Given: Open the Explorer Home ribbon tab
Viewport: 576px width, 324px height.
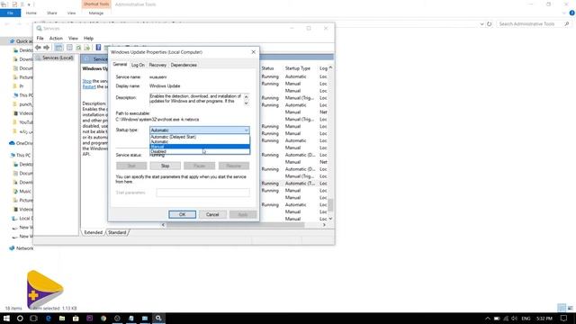Looking at the screenshot, I should point(31,13).
